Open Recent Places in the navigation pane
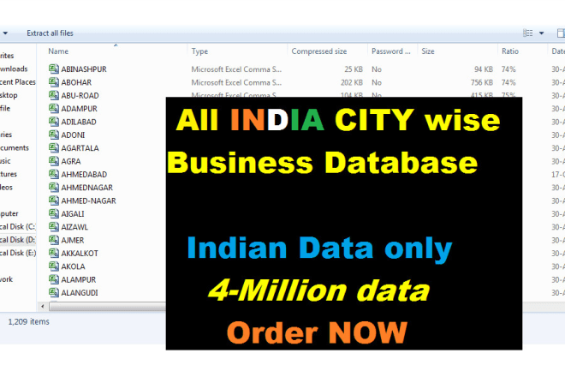This screenshot has height=377, width=565. 18,82
